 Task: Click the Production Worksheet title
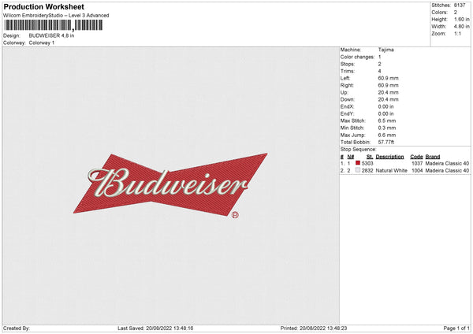click(x=43, y=6)
